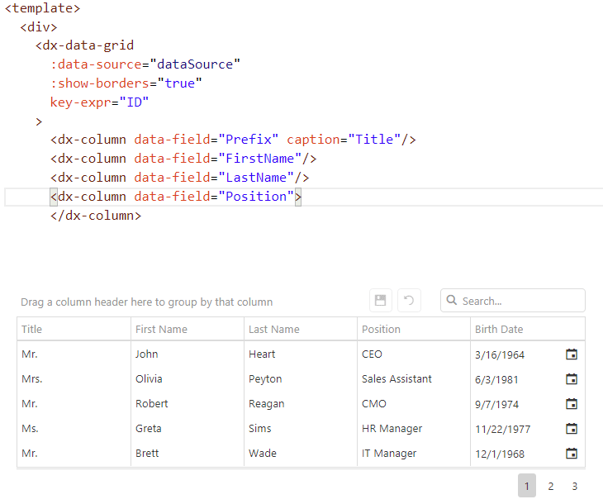The height and width of the screenshot is (504, 603).
Task: Click the 'Mrs.' title cell
Action: tap(74, 379)
